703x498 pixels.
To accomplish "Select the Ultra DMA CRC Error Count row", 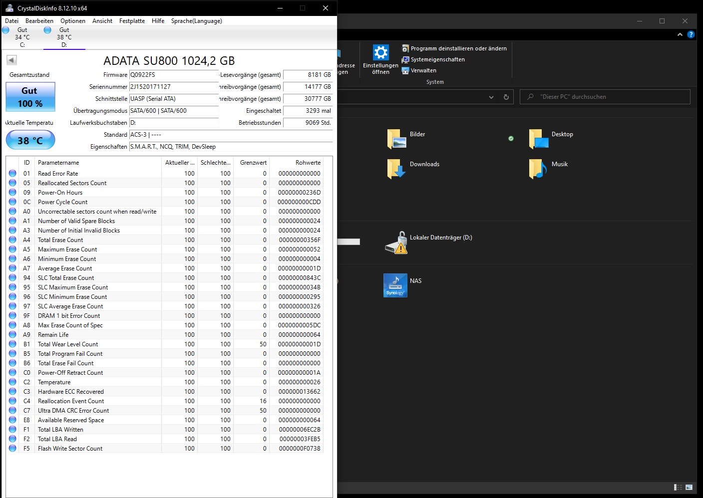I will point(165,411).
